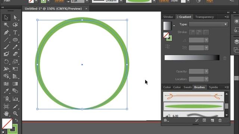239x134 pixels.
Task: Select the Free Transform tool
Action: click(x=15, y=69)
